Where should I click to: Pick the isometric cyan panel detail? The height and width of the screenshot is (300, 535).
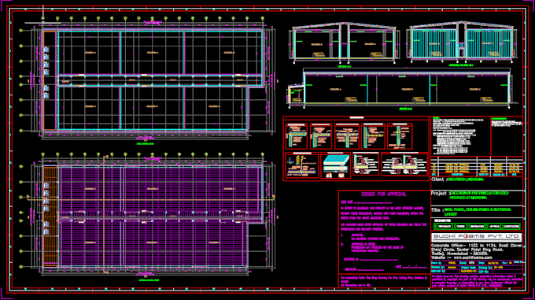336,166
